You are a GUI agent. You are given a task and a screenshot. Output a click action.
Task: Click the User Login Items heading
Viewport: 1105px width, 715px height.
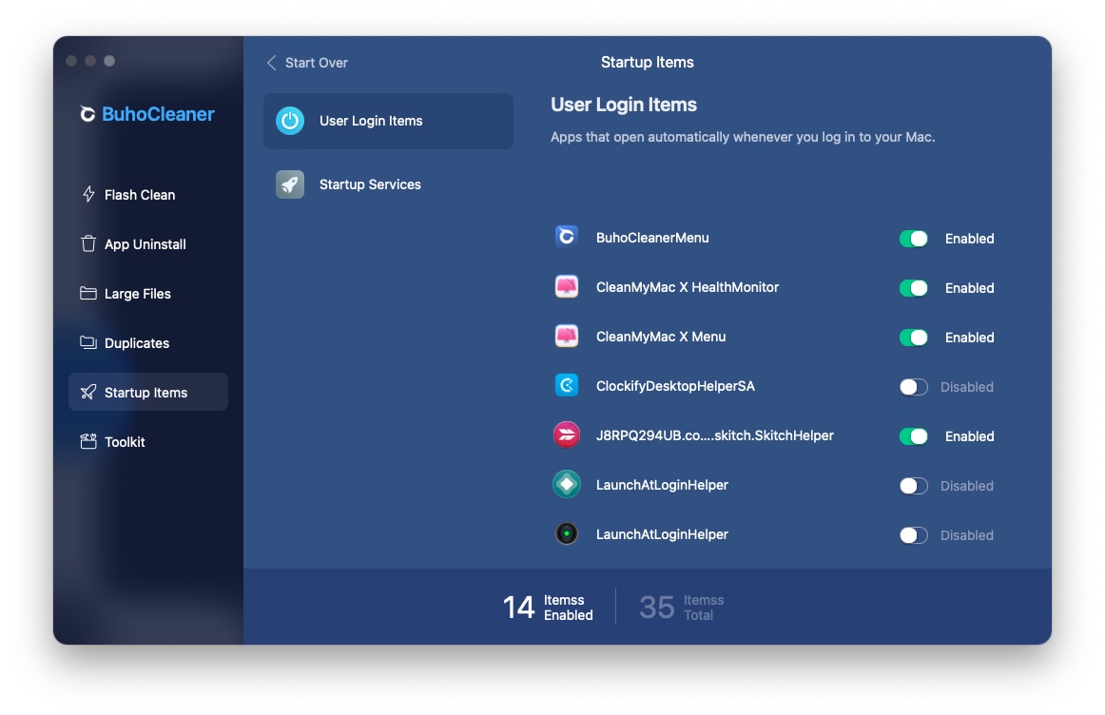click(624, 105)
